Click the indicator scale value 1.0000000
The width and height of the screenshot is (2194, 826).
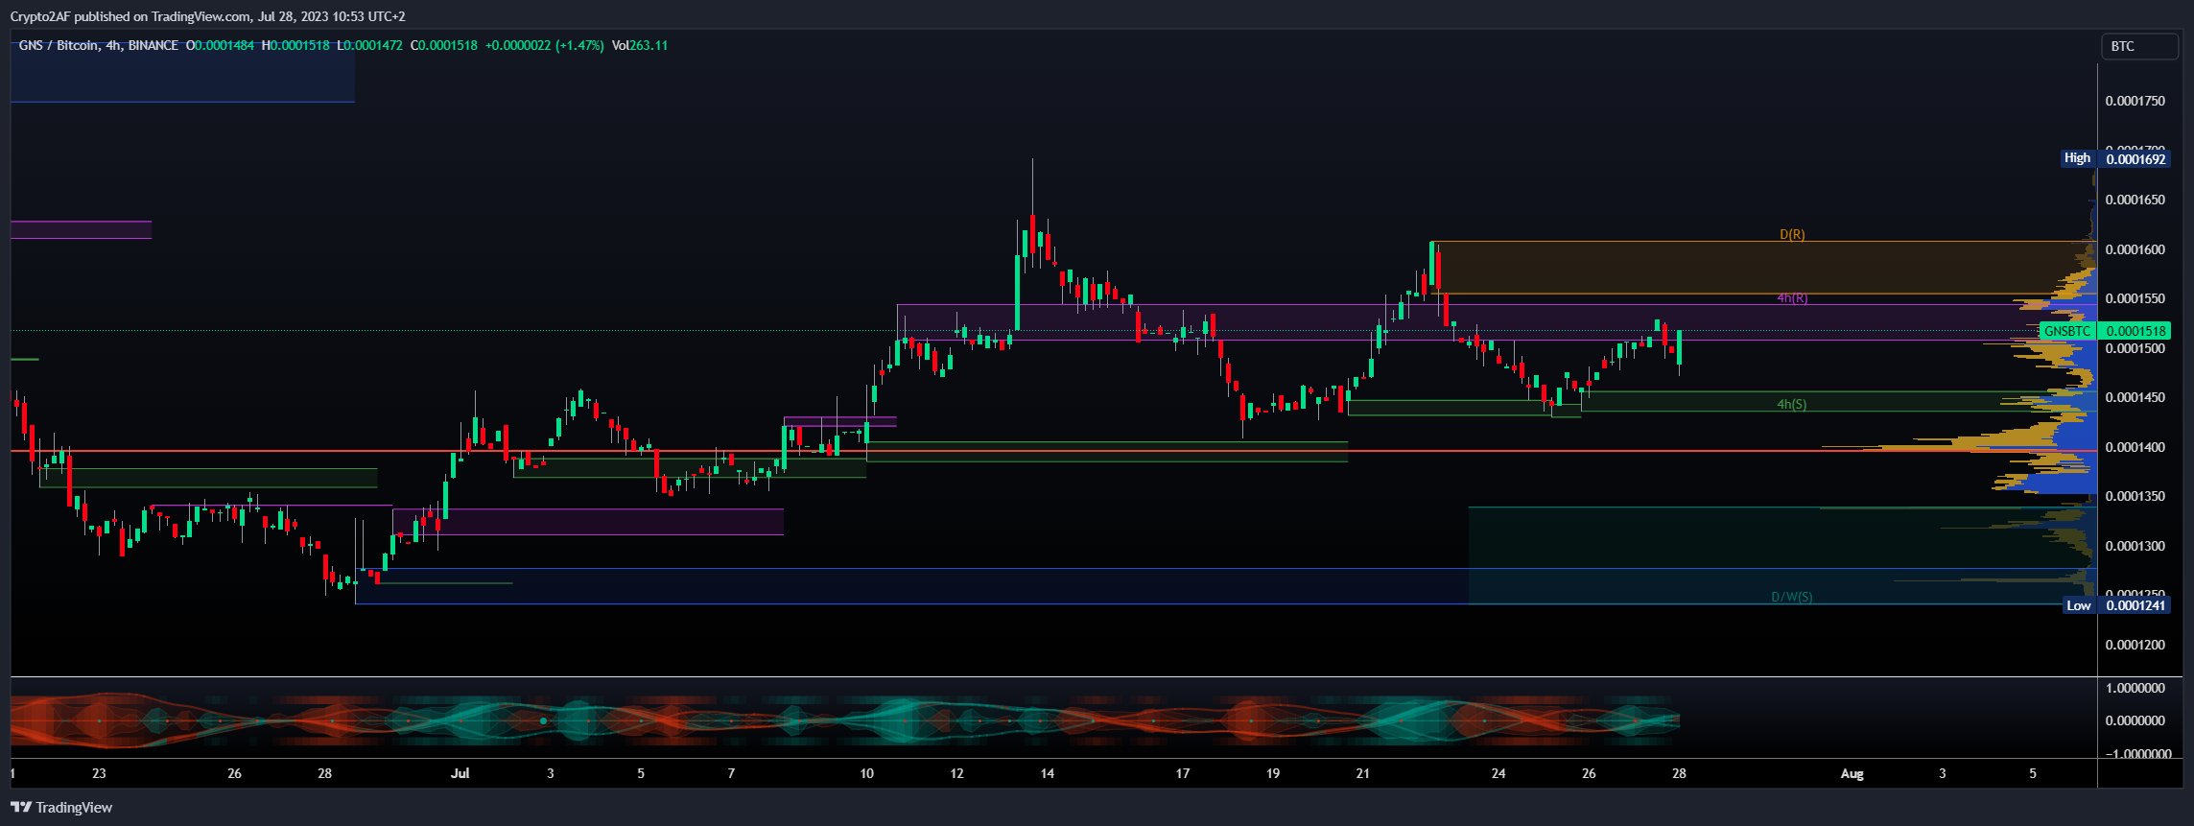(x=2134, y=688)
